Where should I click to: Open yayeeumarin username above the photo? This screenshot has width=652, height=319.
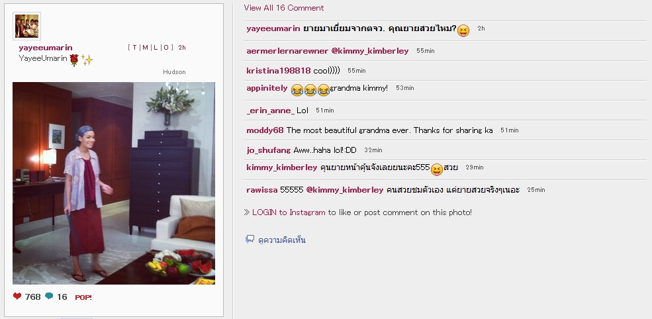[x=46, y=48]
